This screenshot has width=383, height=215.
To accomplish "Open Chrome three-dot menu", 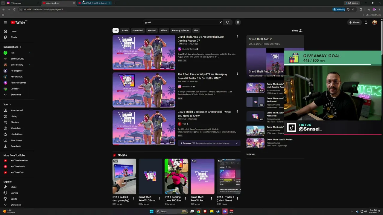I will tap(379, 9).
